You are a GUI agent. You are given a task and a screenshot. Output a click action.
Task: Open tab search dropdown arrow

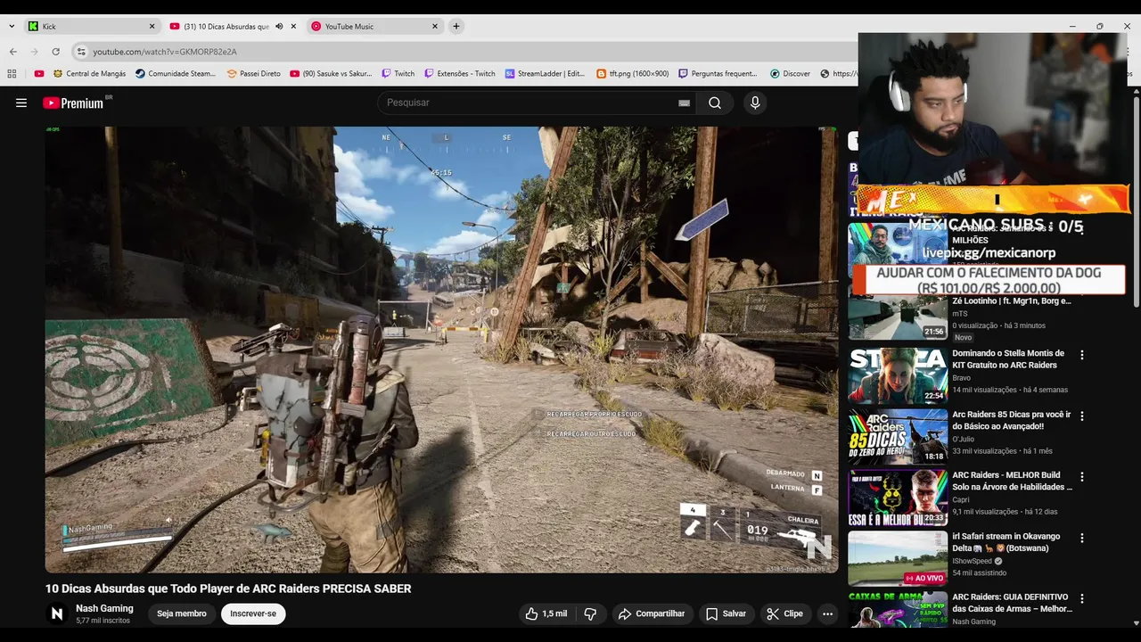point(11,27)
